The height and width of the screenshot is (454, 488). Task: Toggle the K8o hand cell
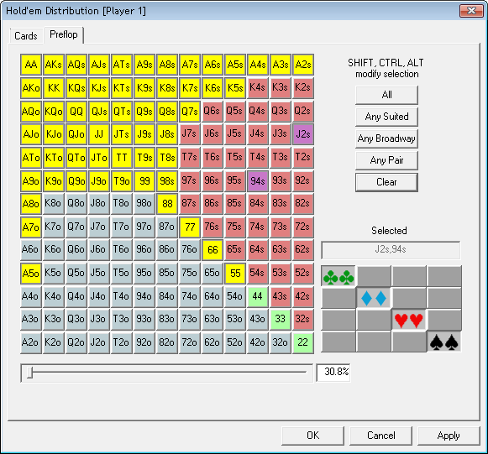54,204
